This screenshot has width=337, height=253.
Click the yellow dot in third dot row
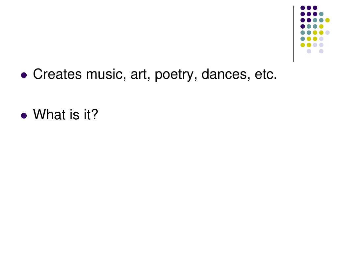pyautogui.click(x=327, y=20)
